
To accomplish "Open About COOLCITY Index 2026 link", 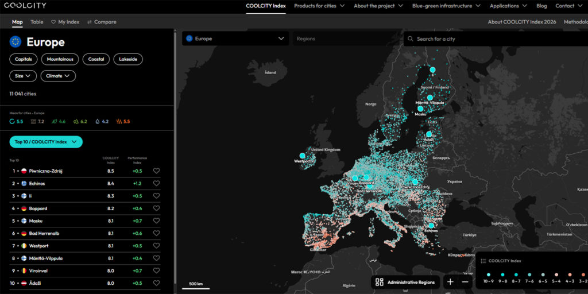I will (522, 22).
